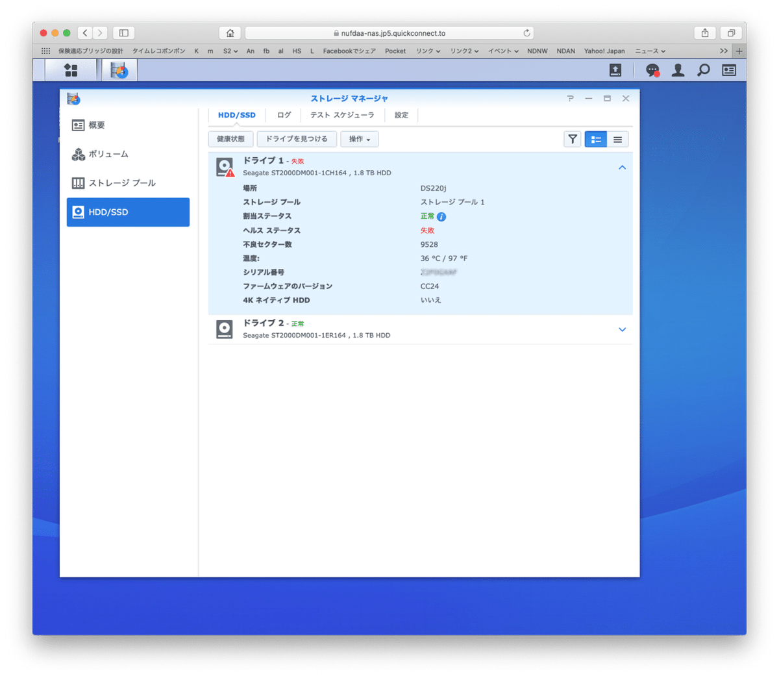Switch to the ログ tab

pyautogui.click(x=284, y=115)
